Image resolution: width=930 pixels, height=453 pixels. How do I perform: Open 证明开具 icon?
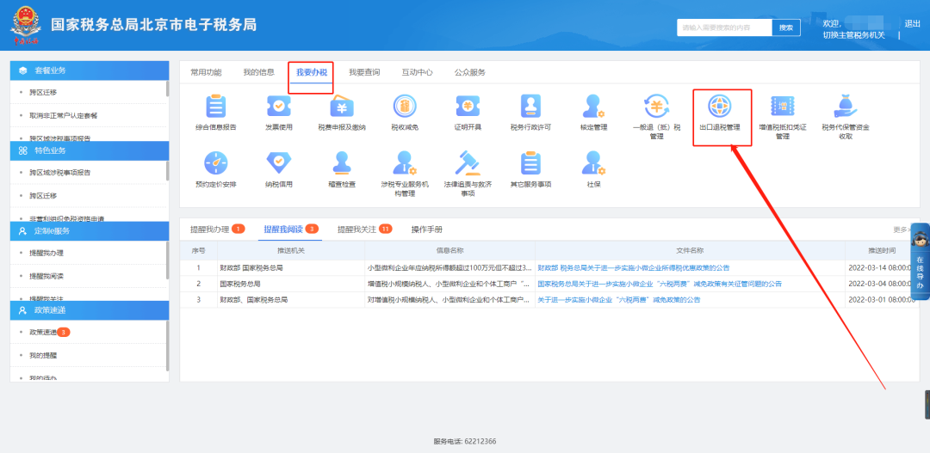(x=468, y=107)
